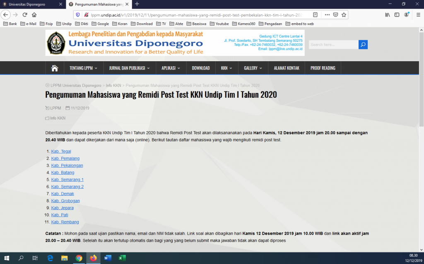Open the Download menu item
424x264 pixels.
tap(200, 68)
